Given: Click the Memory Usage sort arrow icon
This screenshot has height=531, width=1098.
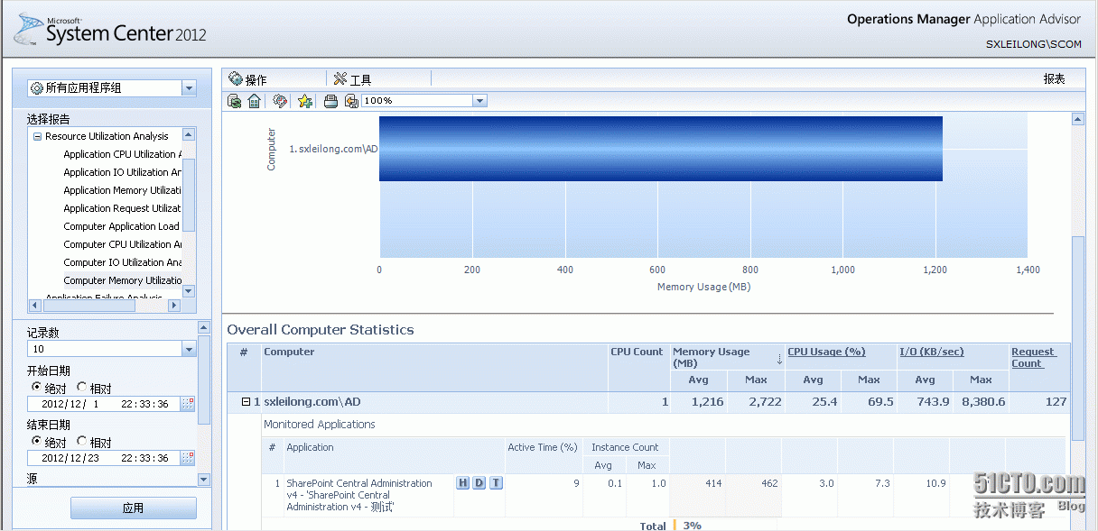Looking at the screenshot, I should coord(779,359).
